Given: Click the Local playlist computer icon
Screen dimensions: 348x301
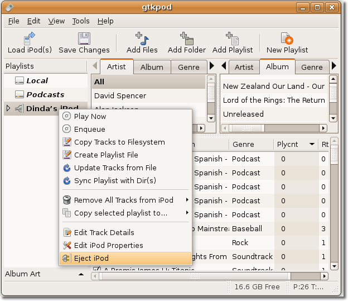Looking at the screenshot, I should (x=20, y=80).
